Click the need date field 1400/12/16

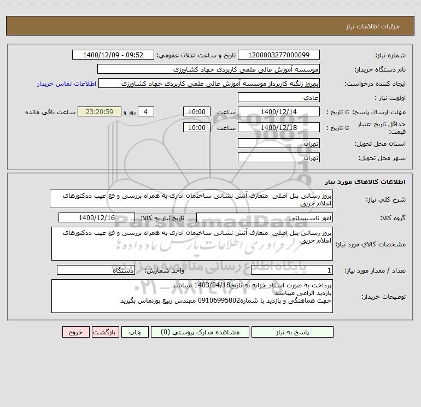tap(97, 217)
